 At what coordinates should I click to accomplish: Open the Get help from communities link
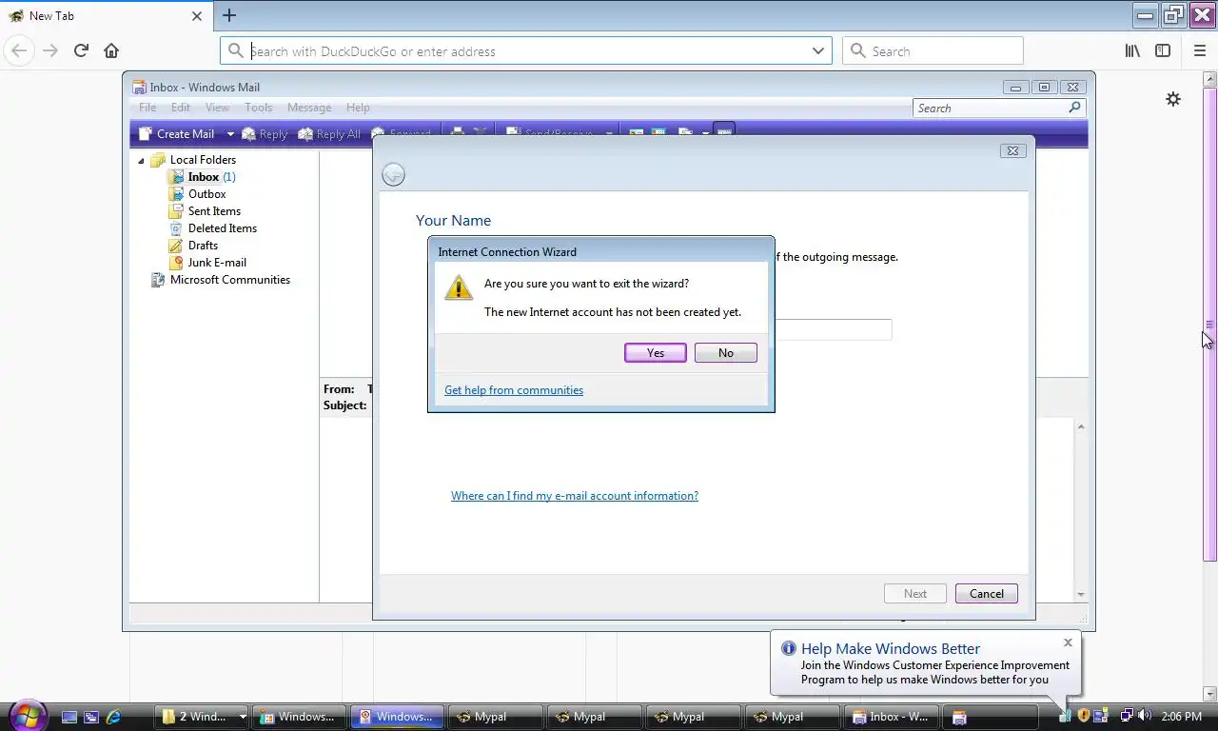(514, 390)
